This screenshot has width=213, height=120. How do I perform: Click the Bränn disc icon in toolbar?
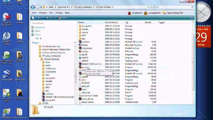click(60, 18)
